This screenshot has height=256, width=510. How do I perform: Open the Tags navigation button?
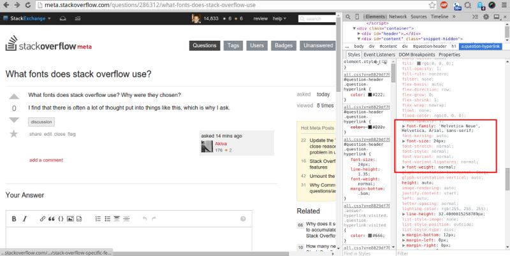(x=233, y=45)
